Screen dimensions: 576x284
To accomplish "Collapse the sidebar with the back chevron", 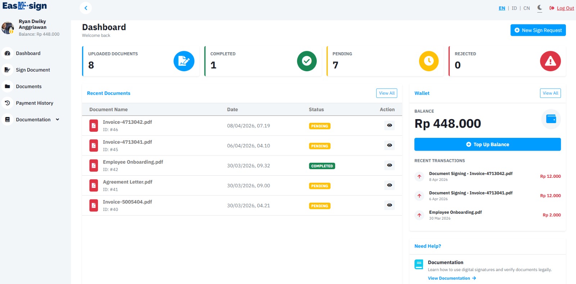I will (86, 8).
